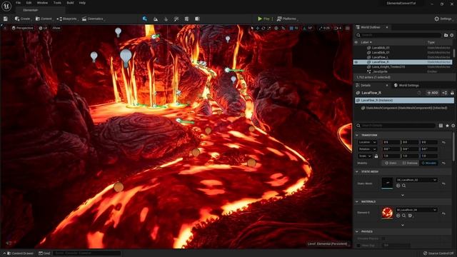
Task: Collapse the Materials section
Action: (357, 201)
